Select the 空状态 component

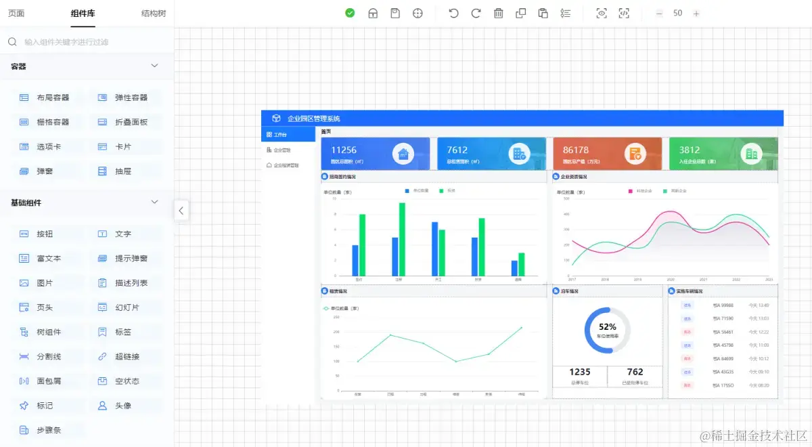126,381
